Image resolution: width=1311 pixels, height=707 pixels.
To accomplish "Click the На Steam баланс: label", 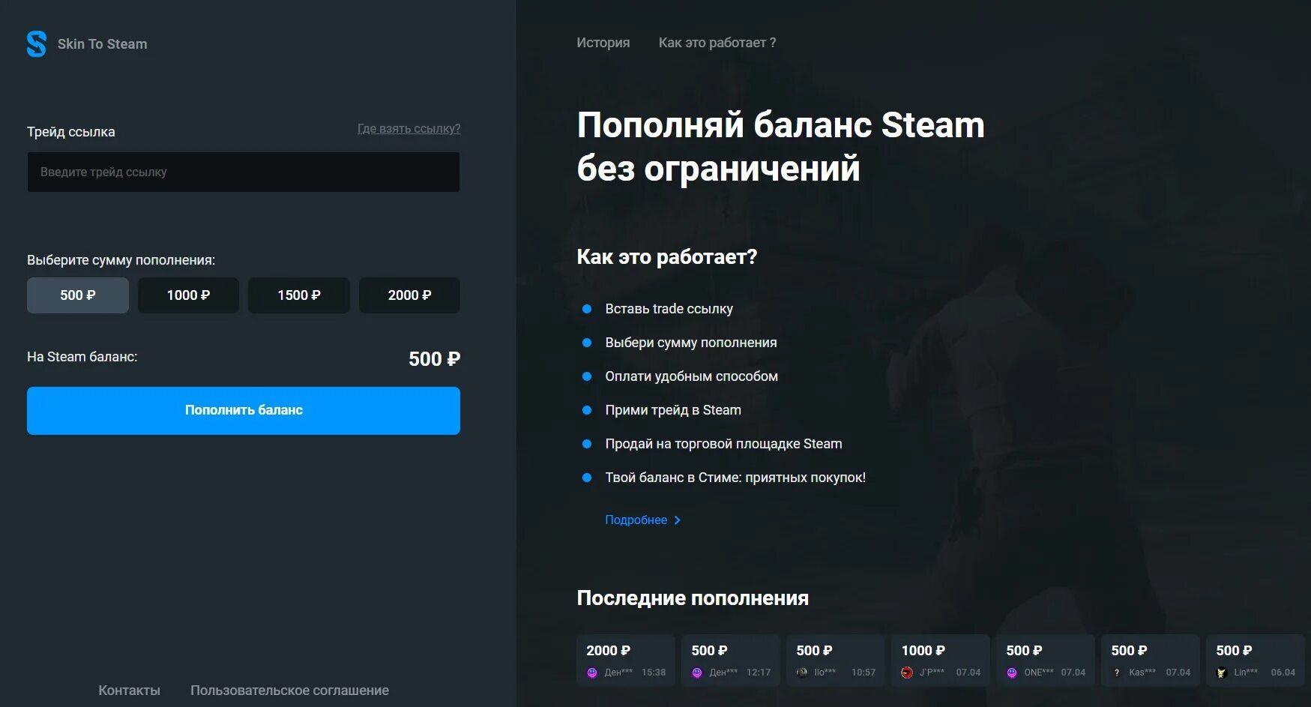I will coord(82,357).
